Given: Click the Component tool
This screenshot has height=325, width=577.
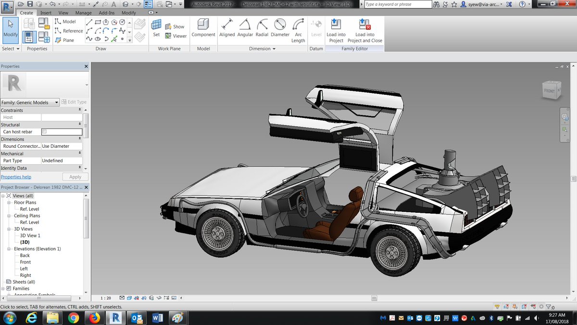Looking at the screenshot, I should 203,28.
